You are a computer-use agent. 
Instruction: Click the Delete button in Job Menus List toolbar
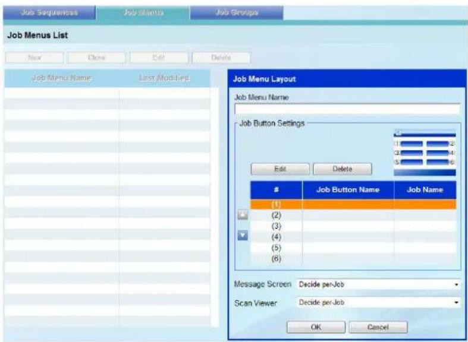[x=221, y=58]
